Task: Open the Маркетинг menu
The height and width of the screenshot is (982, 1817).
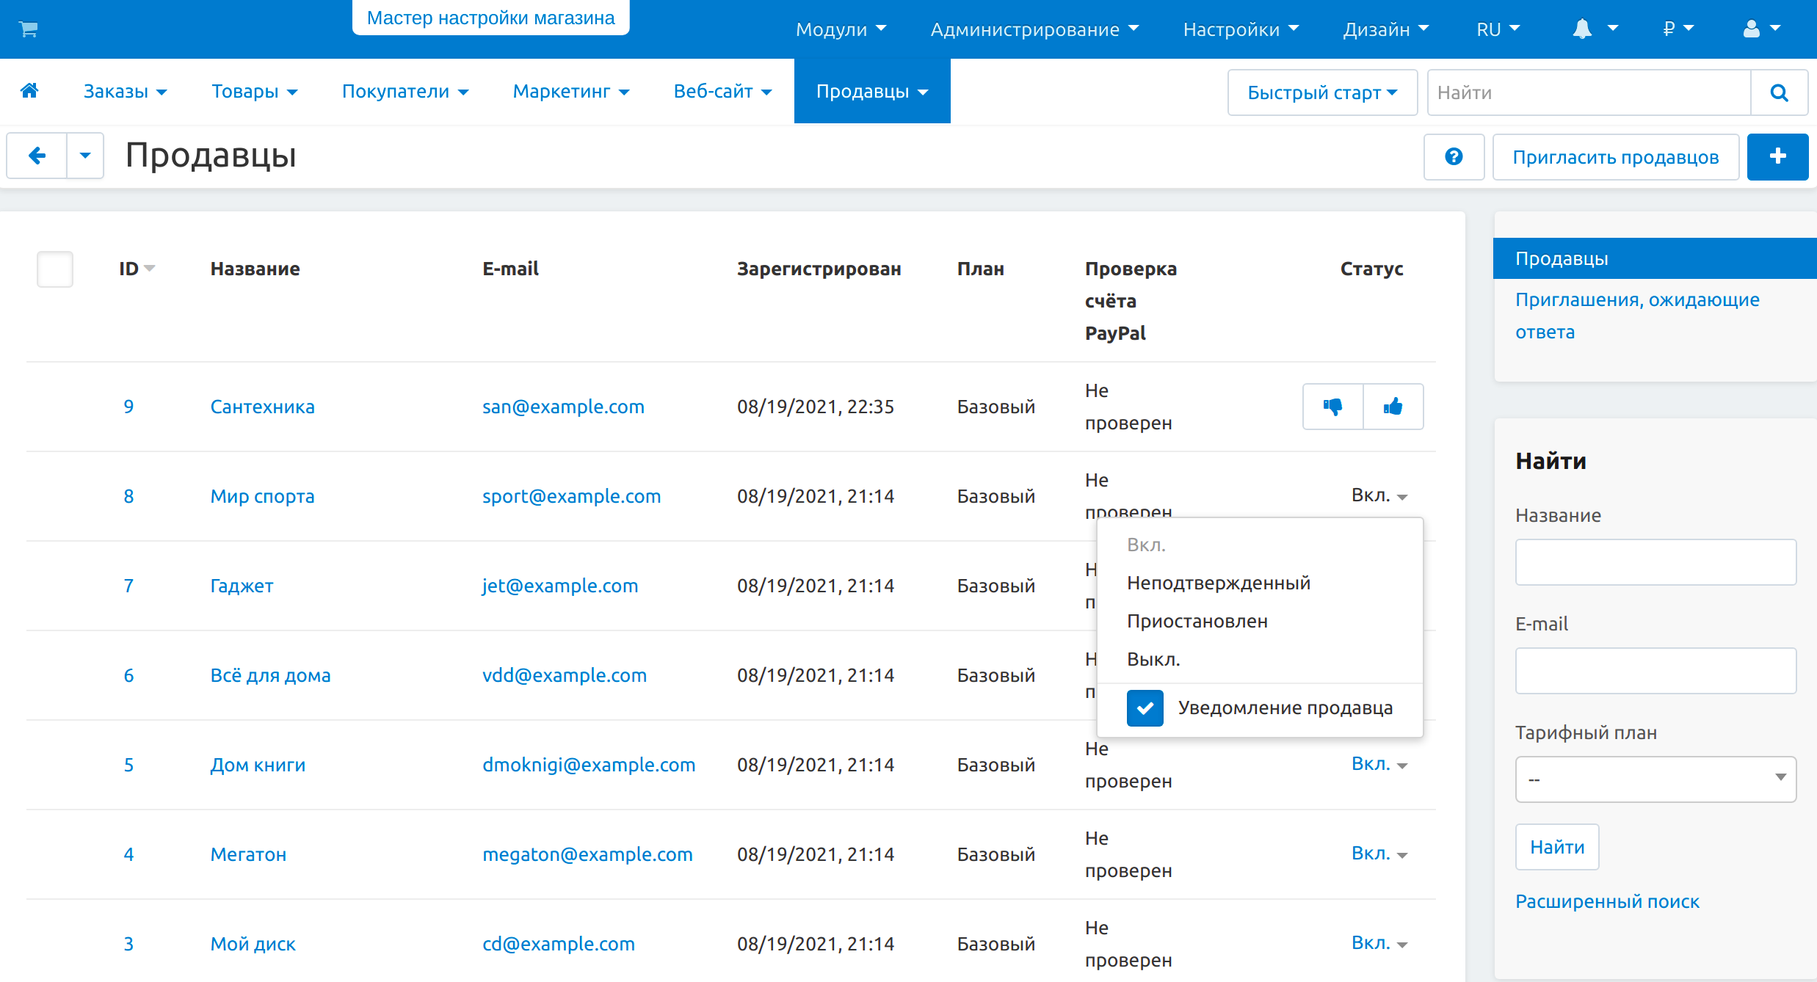Action: pyautogui.click(x=570, y=92)
